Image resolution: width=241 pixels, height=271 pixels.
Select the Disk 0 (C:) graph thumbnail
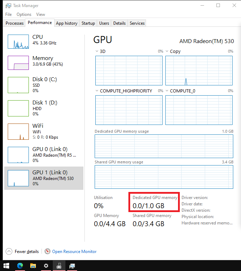[x=18, y=85]
